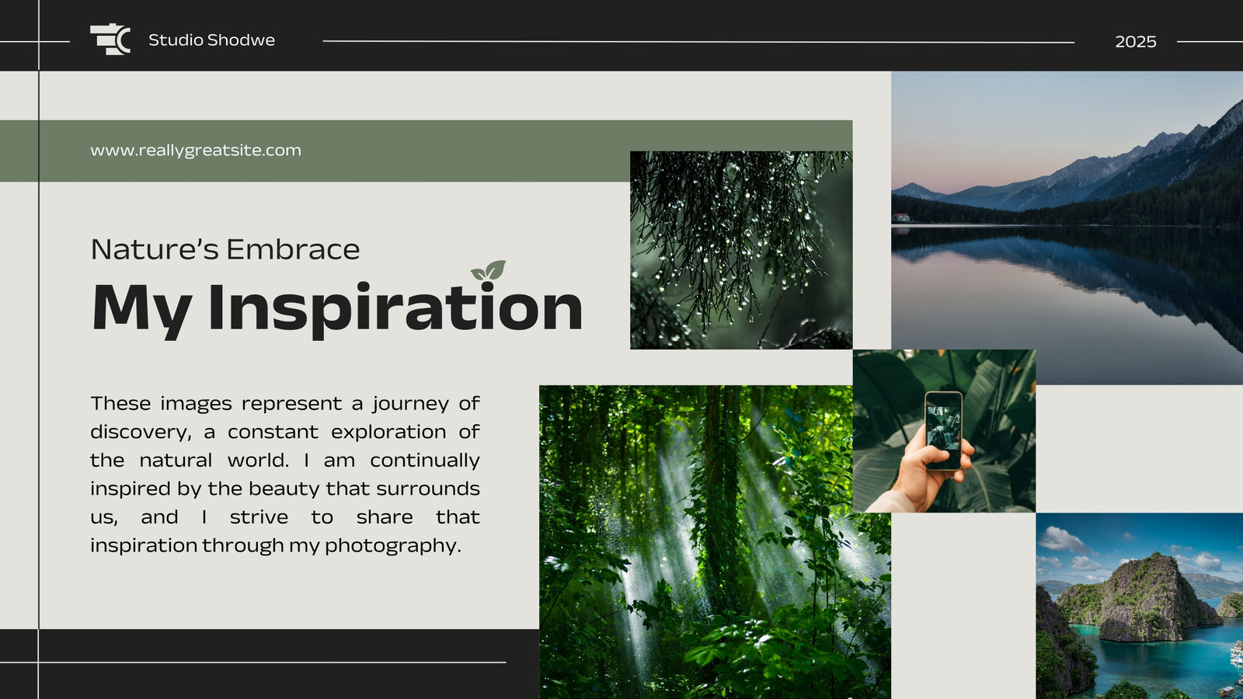This screenshot has height=699, width=1243.
Task: Click the leaf icon above Inspiration
Action: [x=488, y=270]
